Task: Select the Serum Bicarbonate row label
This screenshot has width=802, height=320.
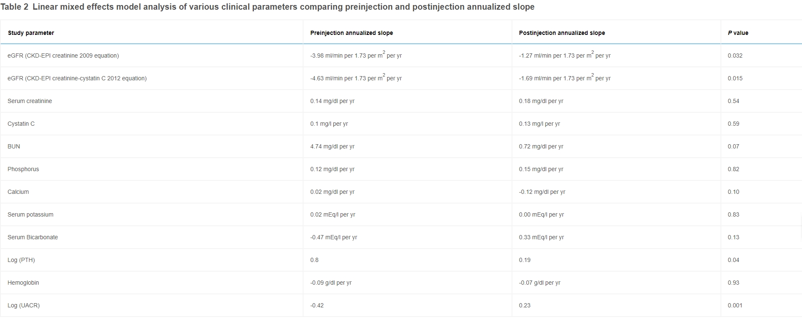Action: point(33,237)
